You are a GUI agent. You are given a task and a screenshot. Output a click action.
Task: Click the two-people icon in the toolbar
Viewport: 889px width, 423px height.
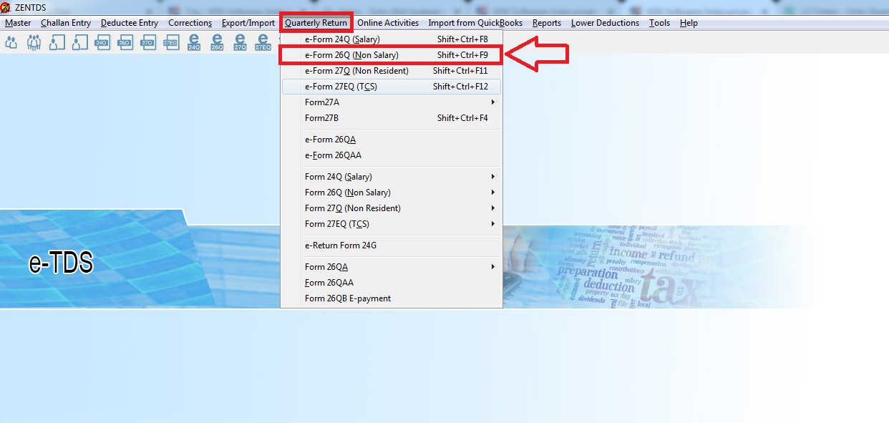[x=11, y=43]
